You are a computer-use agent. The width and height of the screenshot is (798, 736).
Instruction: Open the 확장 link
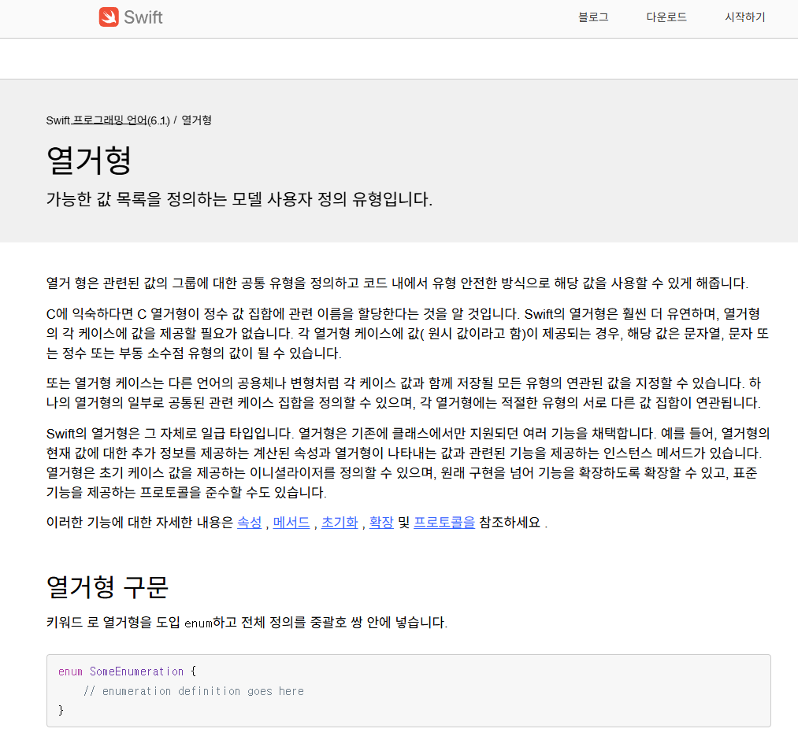pyautogui.click(x=381, y=523)
